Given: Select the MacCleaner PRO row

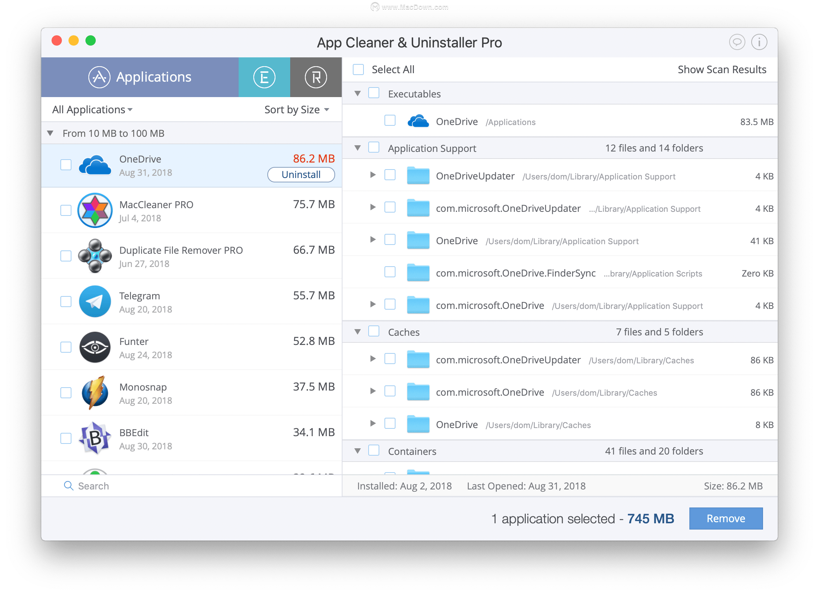Looking at the screenshot, I should click(191, 210).
